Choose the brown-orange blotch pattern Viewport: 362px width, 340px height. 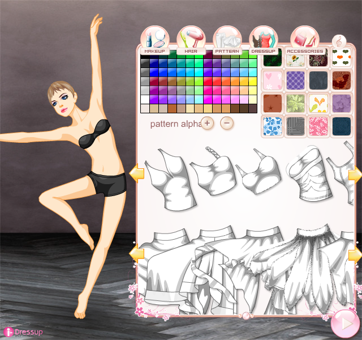[x=342, y=80]
